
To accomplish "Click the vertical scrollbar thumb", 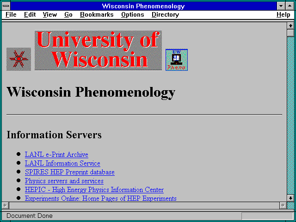I will 290,33.
